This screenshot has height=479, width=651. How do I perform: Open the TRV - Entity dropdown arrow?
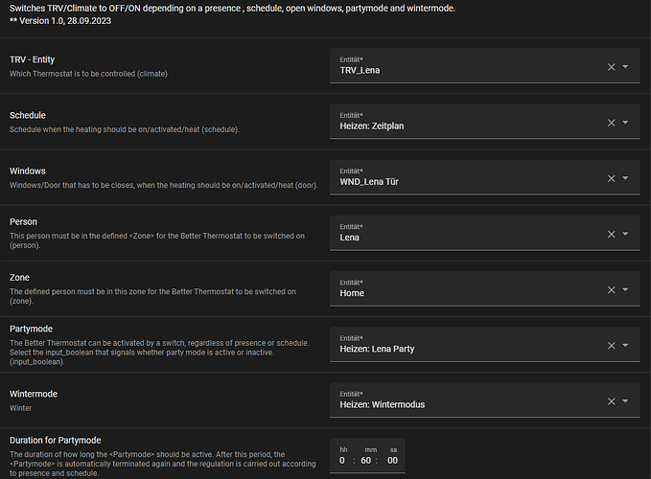click(625, 67)
